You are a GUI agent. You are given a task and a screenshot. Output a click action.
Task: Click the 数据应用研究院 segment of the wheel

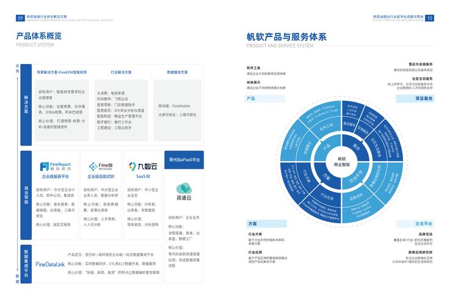coord(376,176)
